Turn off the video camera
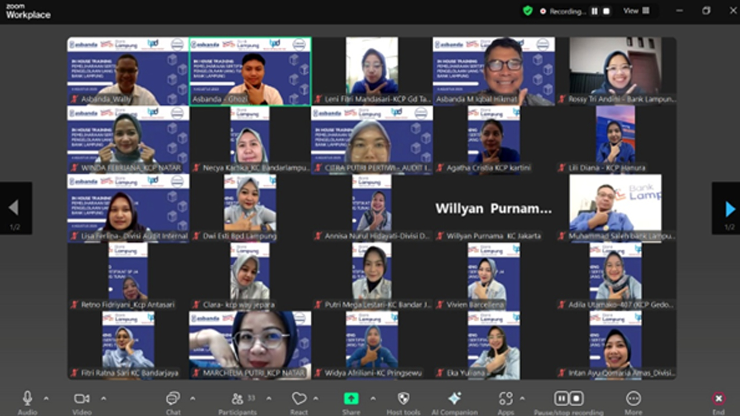This screenshot has width=740, height=416. pyautogui.click(x=81, y=398)
